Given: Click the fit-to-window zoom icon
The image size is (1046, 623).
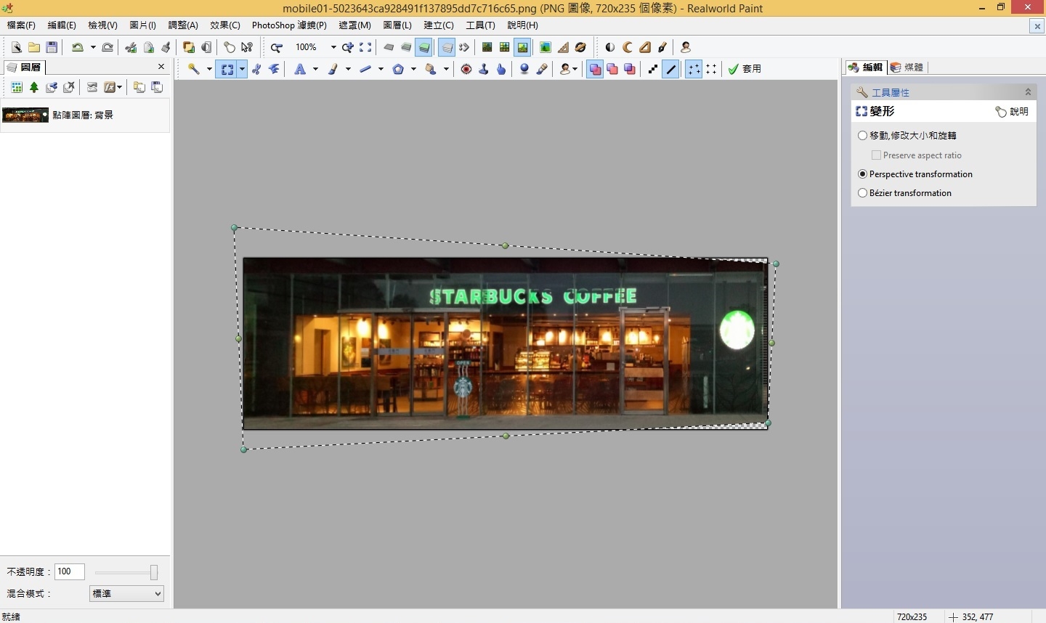Looking at the screenshot, I should (365, 47).
